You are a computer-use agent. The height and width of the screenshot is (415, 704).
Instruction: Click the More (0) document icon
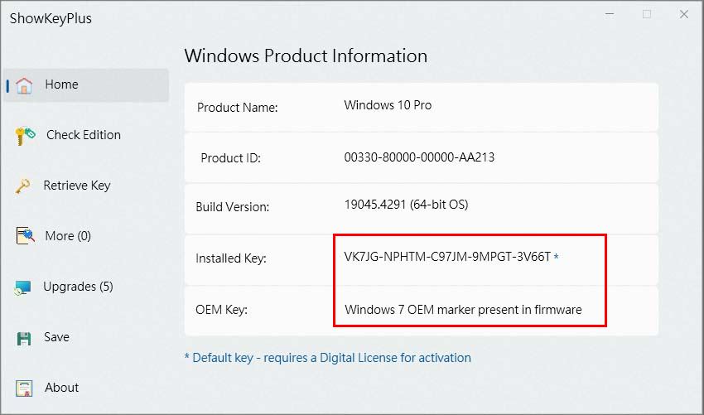click(x=25, y=236)
